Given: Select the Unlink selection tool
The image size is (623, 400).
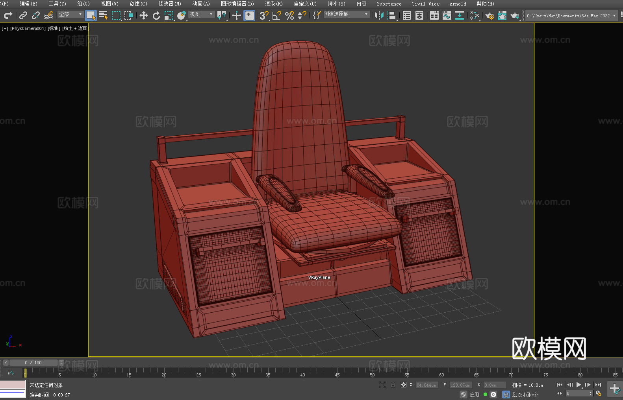Looking at the screenshot, I should [36, 15].
